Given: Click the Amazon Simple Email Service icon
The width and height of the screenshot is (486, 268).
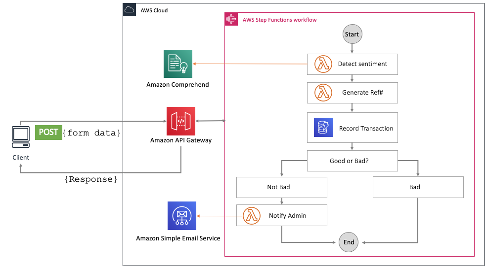Looking at the screenshot, I should click(x=182, y=216).
